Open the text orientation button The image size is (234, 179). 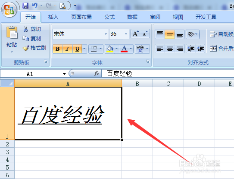(193, 34)
